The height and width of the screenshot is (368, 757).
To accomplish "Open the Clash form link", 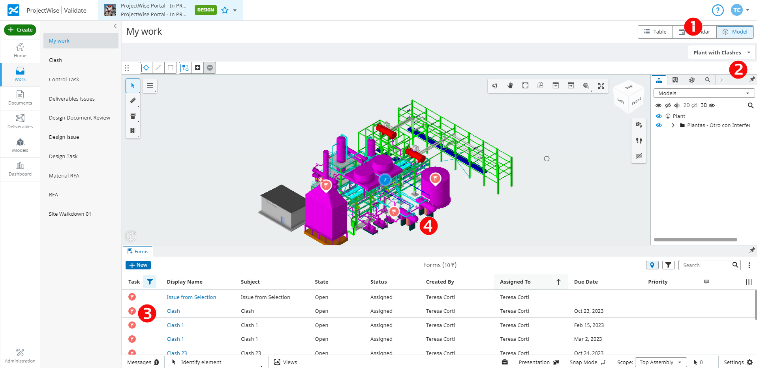I will tap(173, 311).
